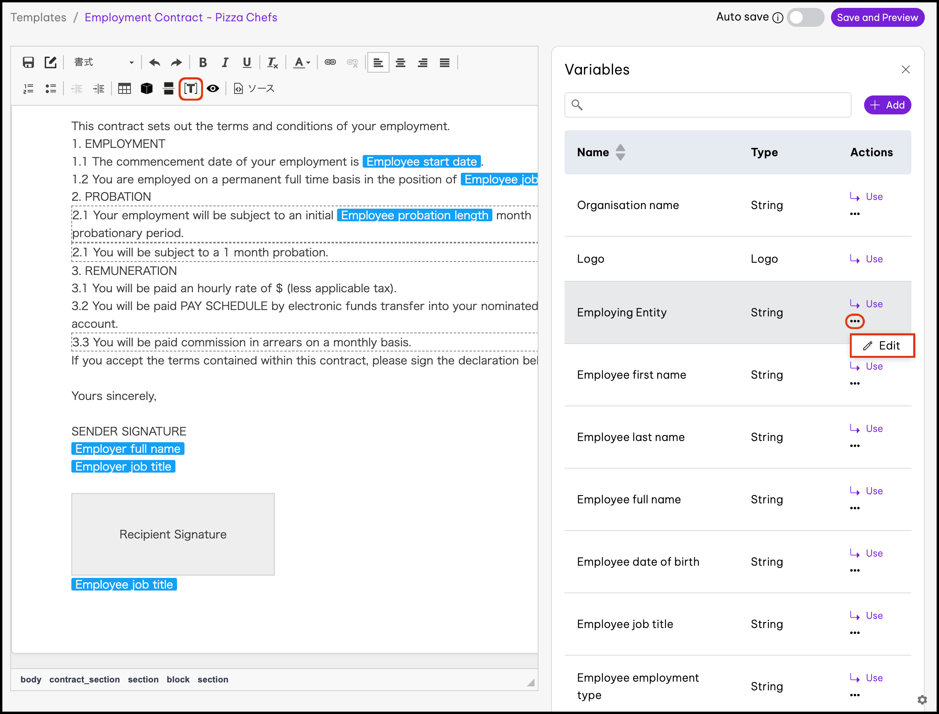Image resolution: width=939 pixels, height=714 pixels.
Task: Sort variables by Name column
Action: [620, 152]
